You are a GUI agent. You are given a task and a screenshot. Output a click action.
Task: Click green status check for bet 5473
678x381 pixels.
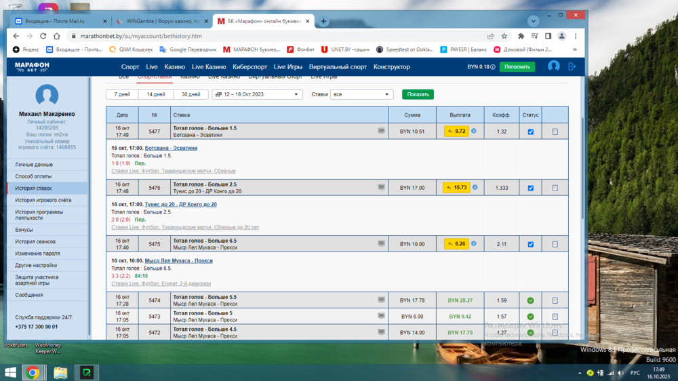point(531,317)
